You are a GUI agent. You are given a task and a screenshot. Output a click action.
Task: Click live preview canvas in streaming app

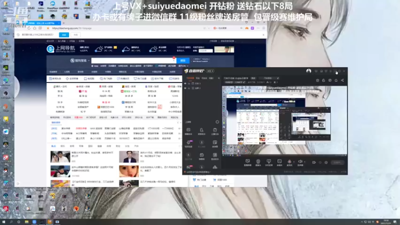tap(284, 120)
